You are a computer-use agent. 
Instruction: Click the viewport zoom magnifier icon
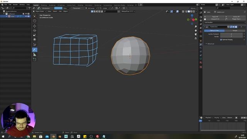point(196,27)
